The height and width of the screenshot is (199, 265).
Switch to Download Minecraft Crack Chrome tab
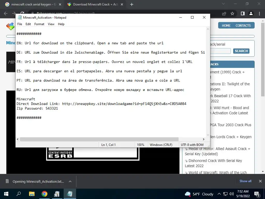point(95,4)
